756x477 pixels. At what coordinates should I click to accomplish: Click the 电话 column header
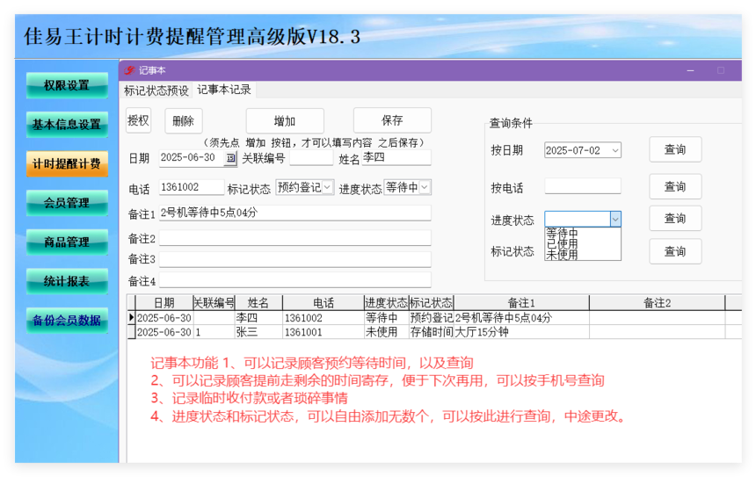coord(323,302)
